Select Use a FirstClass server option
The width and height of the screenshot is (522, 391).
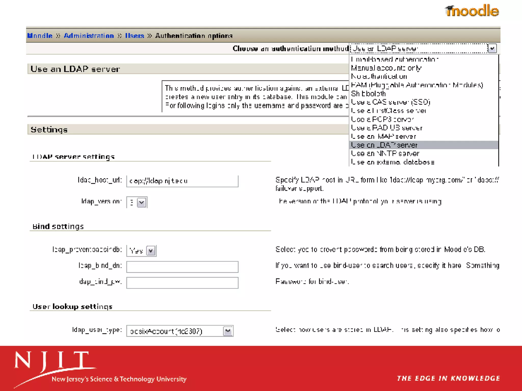[424, 111]
